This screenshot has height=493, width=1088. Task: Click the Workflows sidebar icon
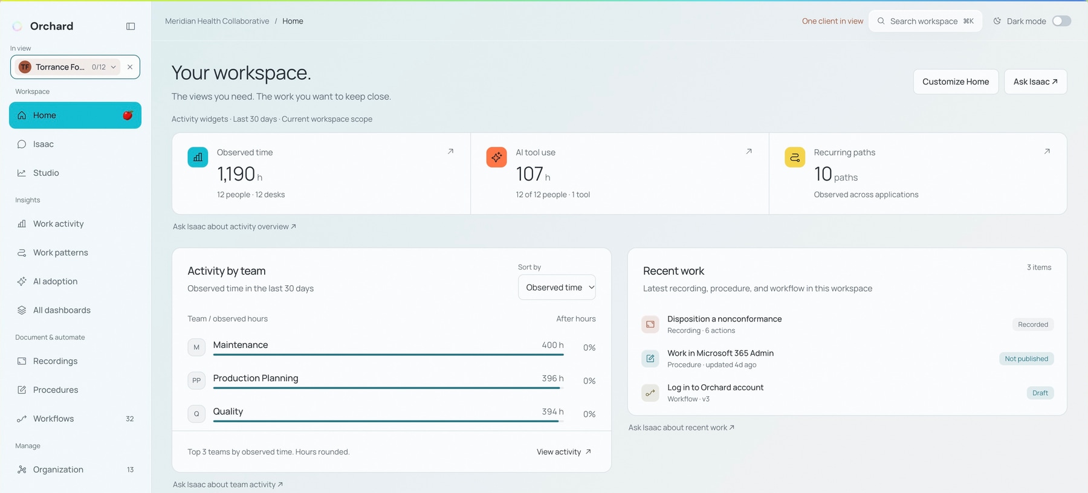pyautogui.click(x=22, y=419)
